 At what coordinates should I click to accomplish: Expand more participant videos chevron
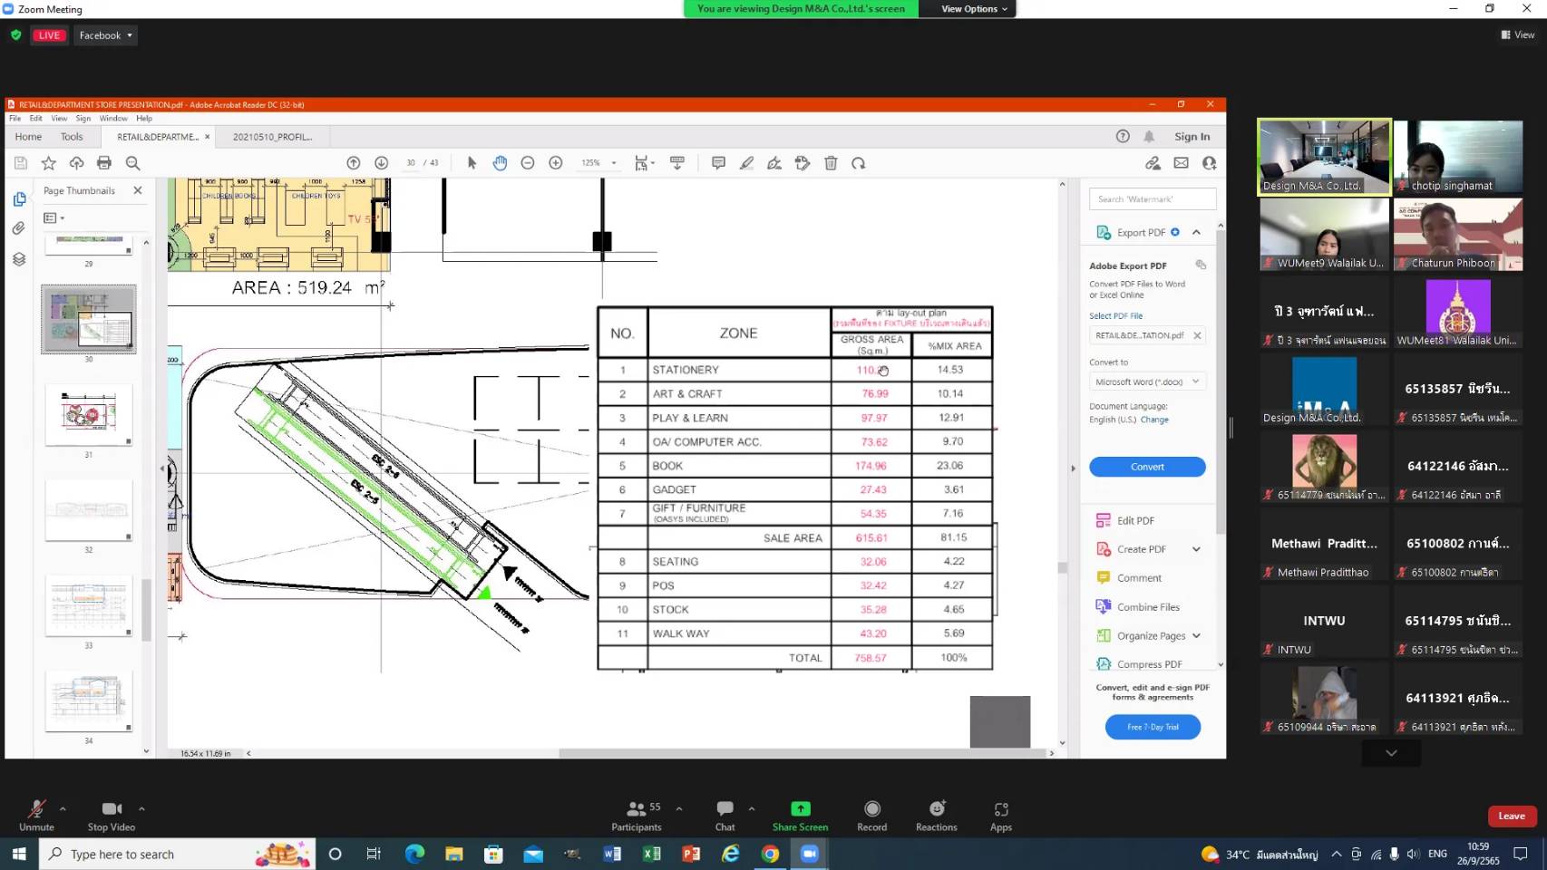coord(1390,753)
